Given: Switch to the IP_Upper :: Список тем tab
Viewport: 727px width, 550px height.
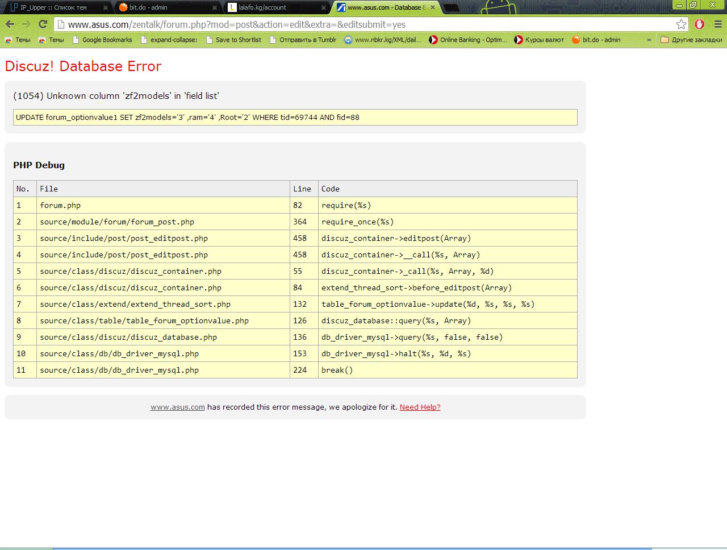Looking at the screenshot, I should 57,8.
